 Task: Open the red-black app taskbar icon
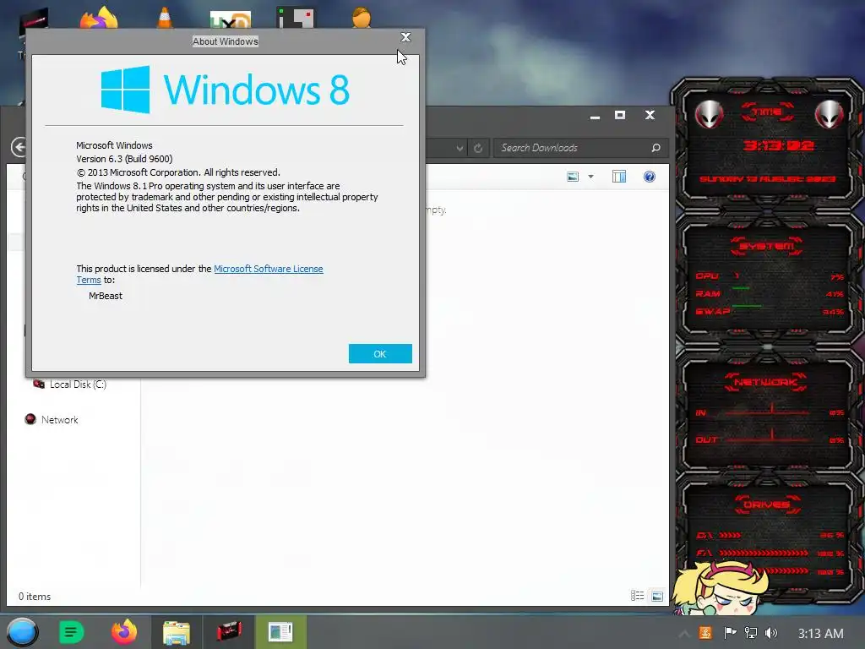229,632
